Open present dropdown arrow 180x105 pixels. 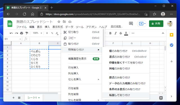point(145,24)
